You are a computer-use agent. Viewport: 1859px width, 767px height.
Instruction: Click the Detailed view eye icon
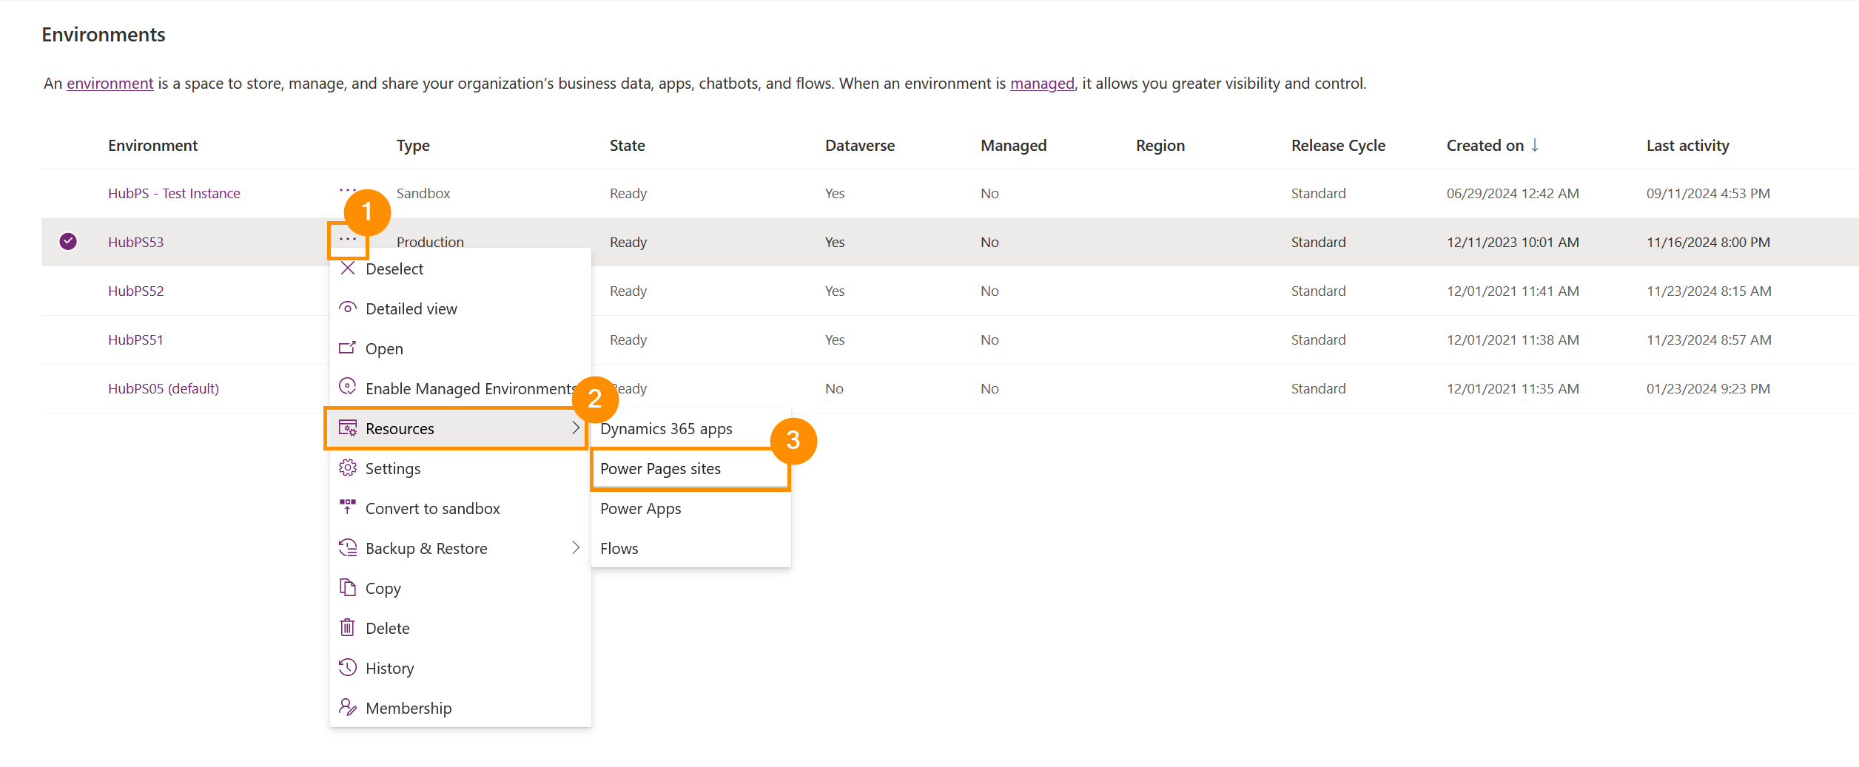coord(347,308)
